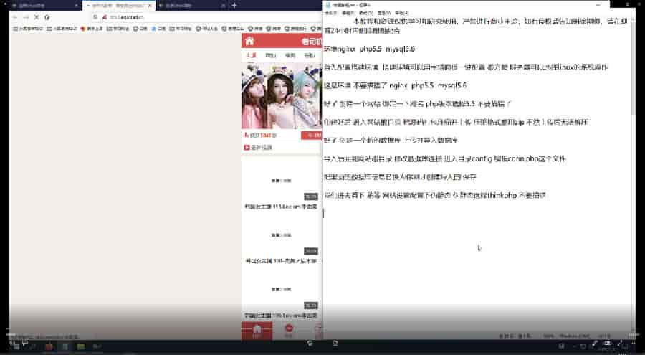Close the active browser tab

tap(148, 6)
